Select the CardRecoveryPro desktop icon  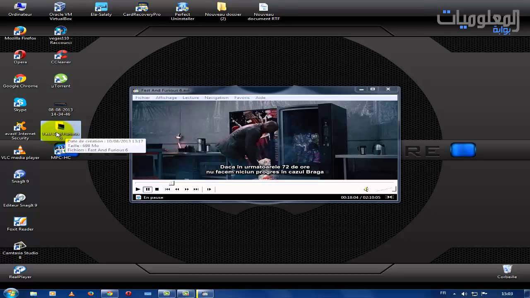142,10
